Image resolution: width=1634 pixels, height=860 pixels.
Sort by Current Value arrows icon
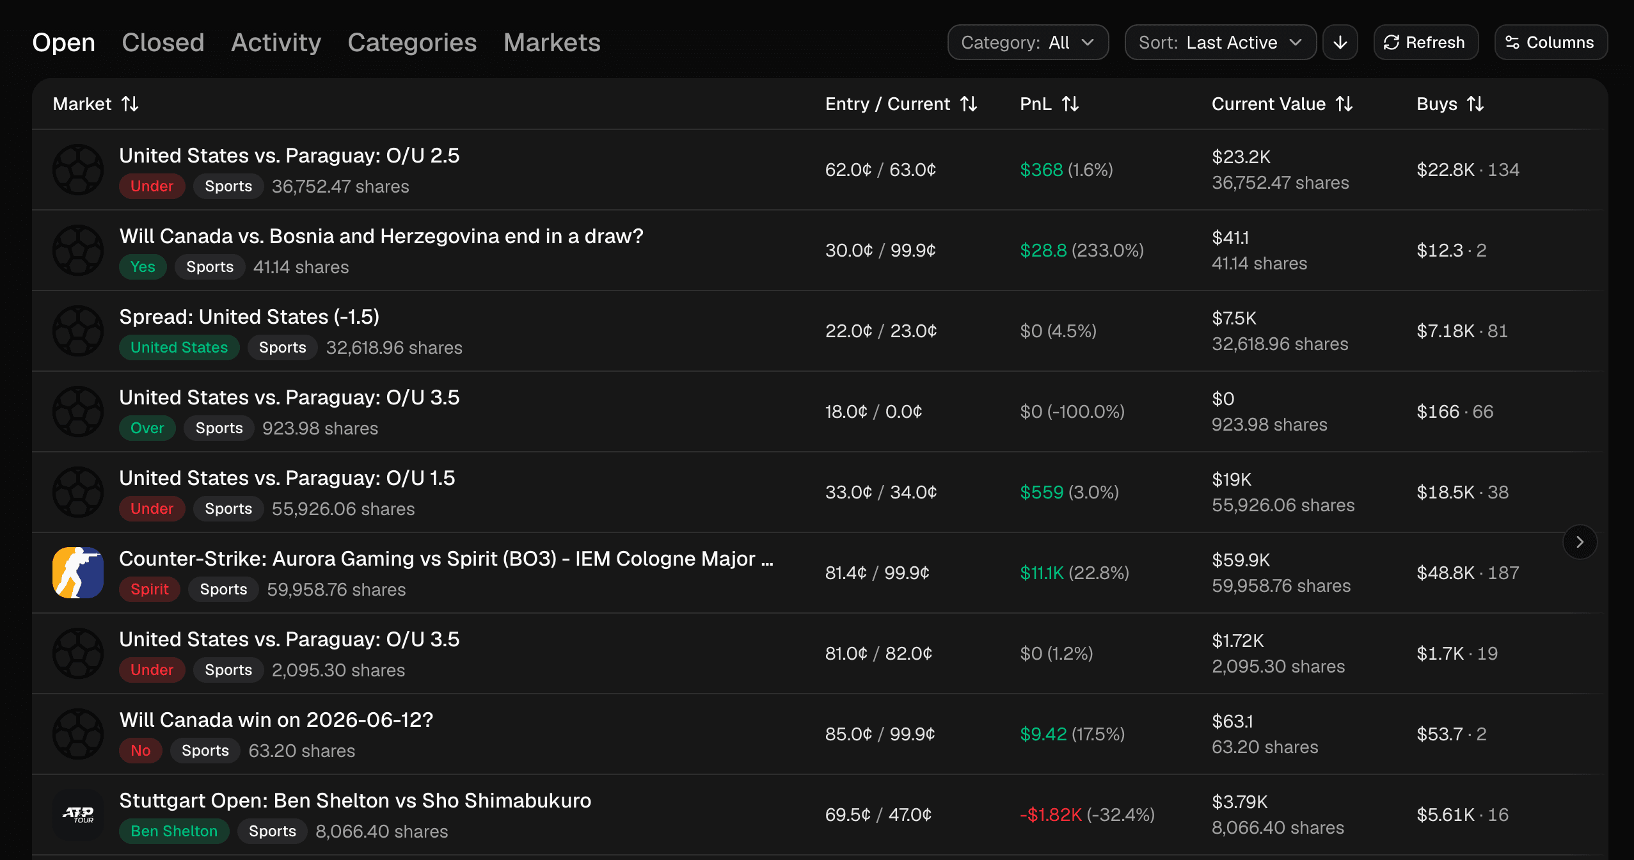click(1344, 104)
